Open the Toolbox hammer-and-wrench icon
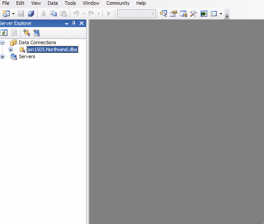This screenshot has height=224, width=264. tap(194, 14)
